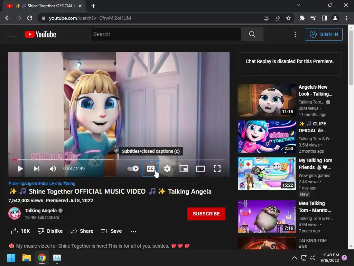The image size is (354, 266).
Task: Open media controls icon in Chrome toolbar
Action: coord(313,18)
